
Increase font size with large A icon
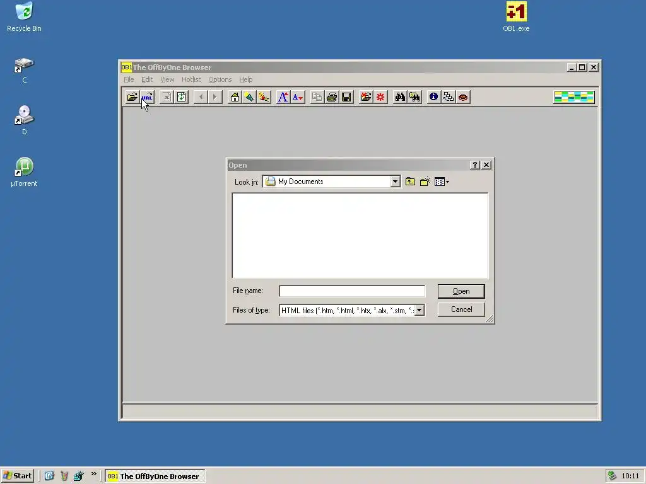[283, 97]
